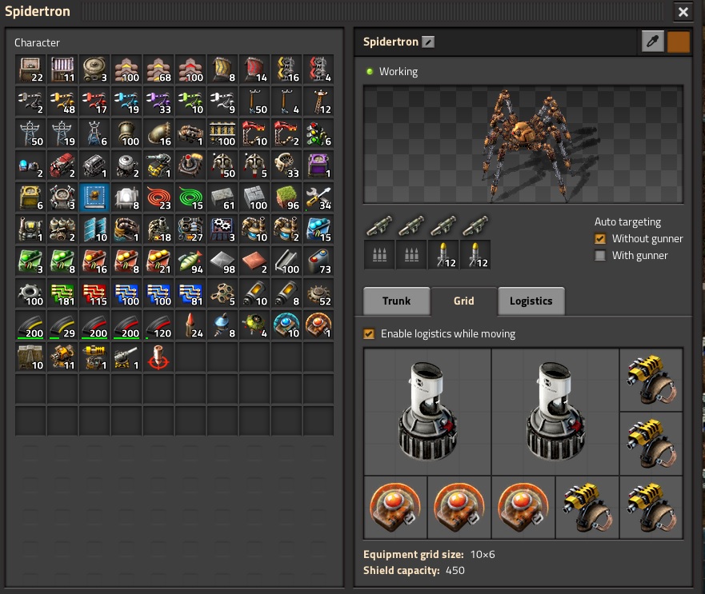Select the blue module stack of 15

tap(318, 229)
